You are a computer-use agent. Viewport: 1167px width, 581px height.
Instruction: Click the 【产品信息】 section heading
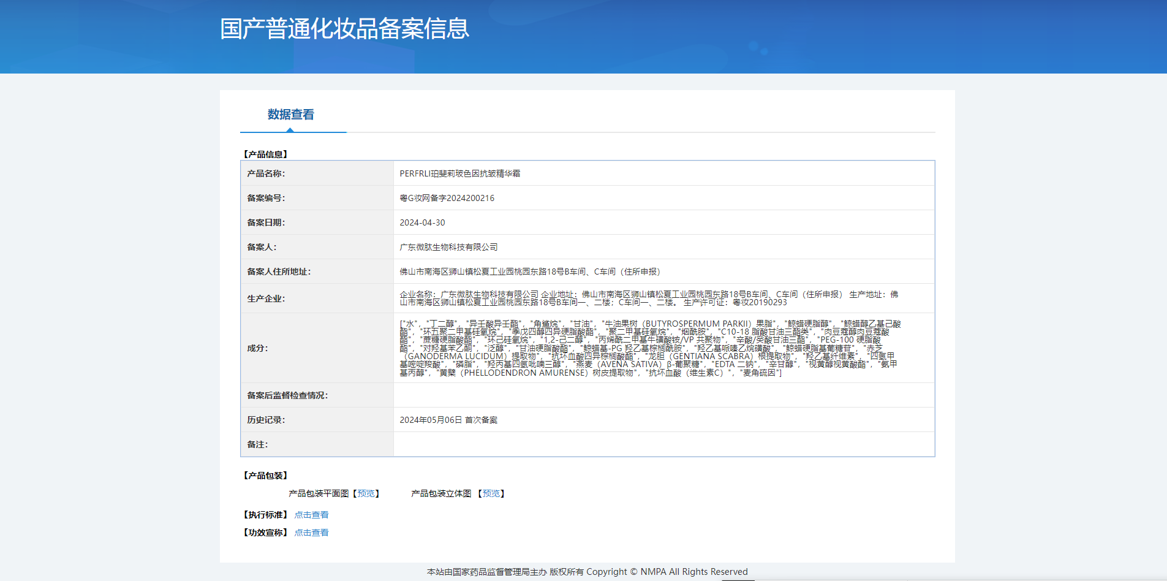[265, 154]
